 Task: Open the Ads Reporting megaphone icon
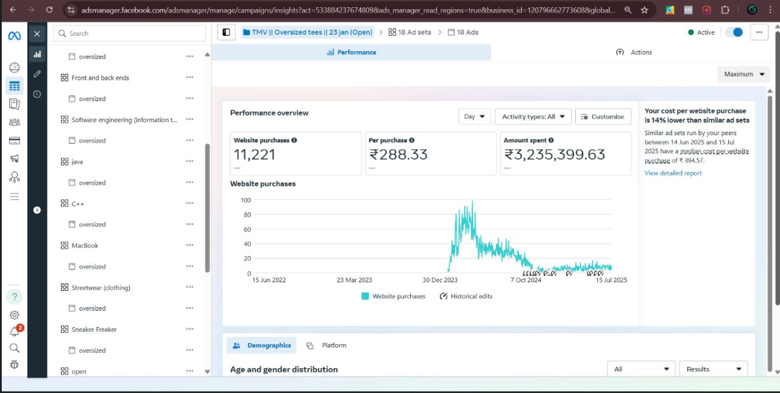pyautogui.click(x=14, y=159)
